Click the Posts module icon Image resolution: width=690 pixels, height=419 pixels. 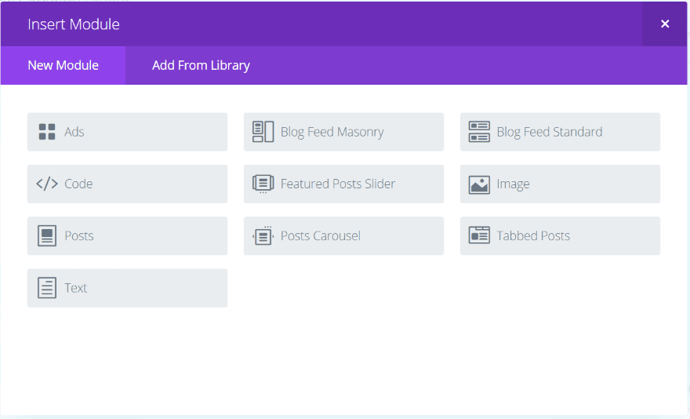point(47,235)
